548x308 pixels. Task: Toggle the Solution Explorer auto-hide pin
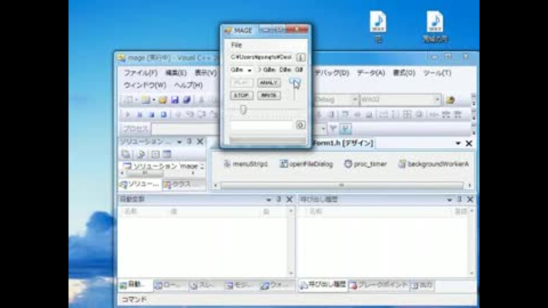189,141
